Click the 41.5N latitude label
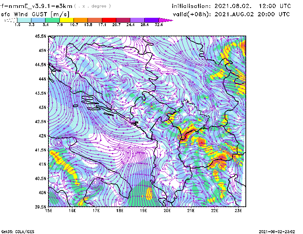The width and height of the screenshot is (303, 234). pos(41,150)
